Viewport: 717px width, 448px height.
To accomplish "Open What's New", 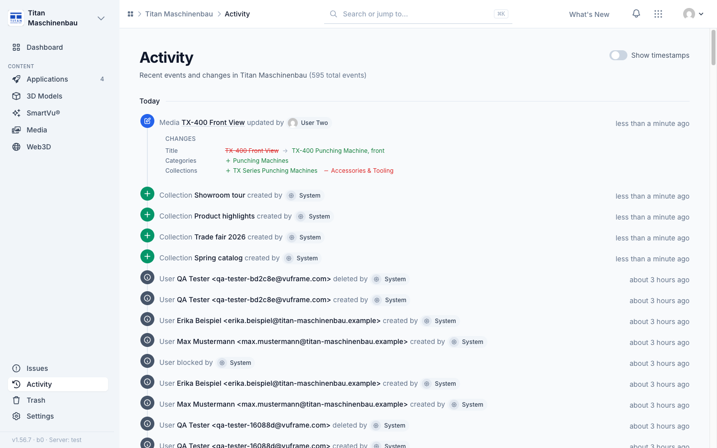I will click(x=589, y=14).
